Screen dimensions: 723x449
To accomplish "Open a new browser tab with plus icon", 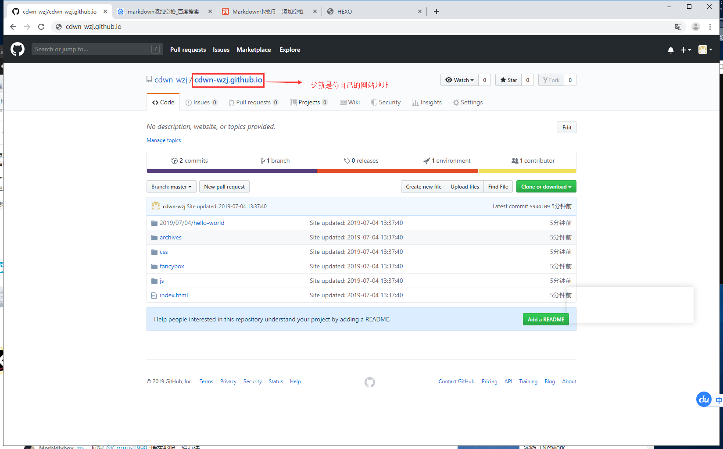I will click(x=436, y=11).
